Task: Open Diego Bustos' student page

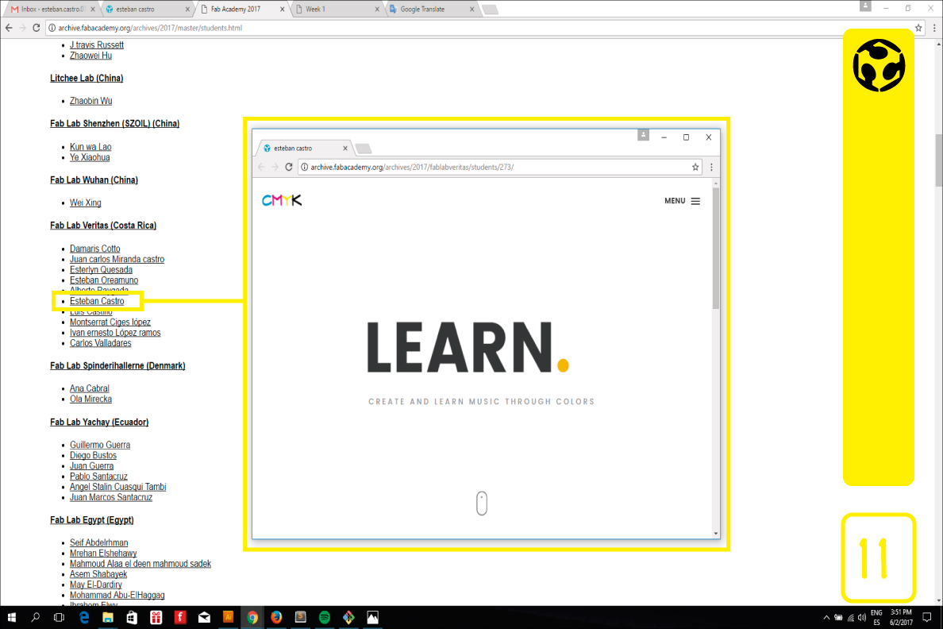Action: [93, 455]
